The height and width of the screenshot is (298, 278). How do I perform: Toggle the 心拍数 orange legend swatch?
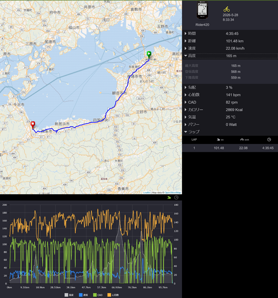tap(109, 295)
